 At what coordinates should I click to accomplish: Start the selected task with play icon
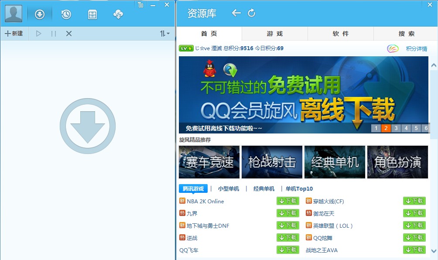[x=38, y=34]
